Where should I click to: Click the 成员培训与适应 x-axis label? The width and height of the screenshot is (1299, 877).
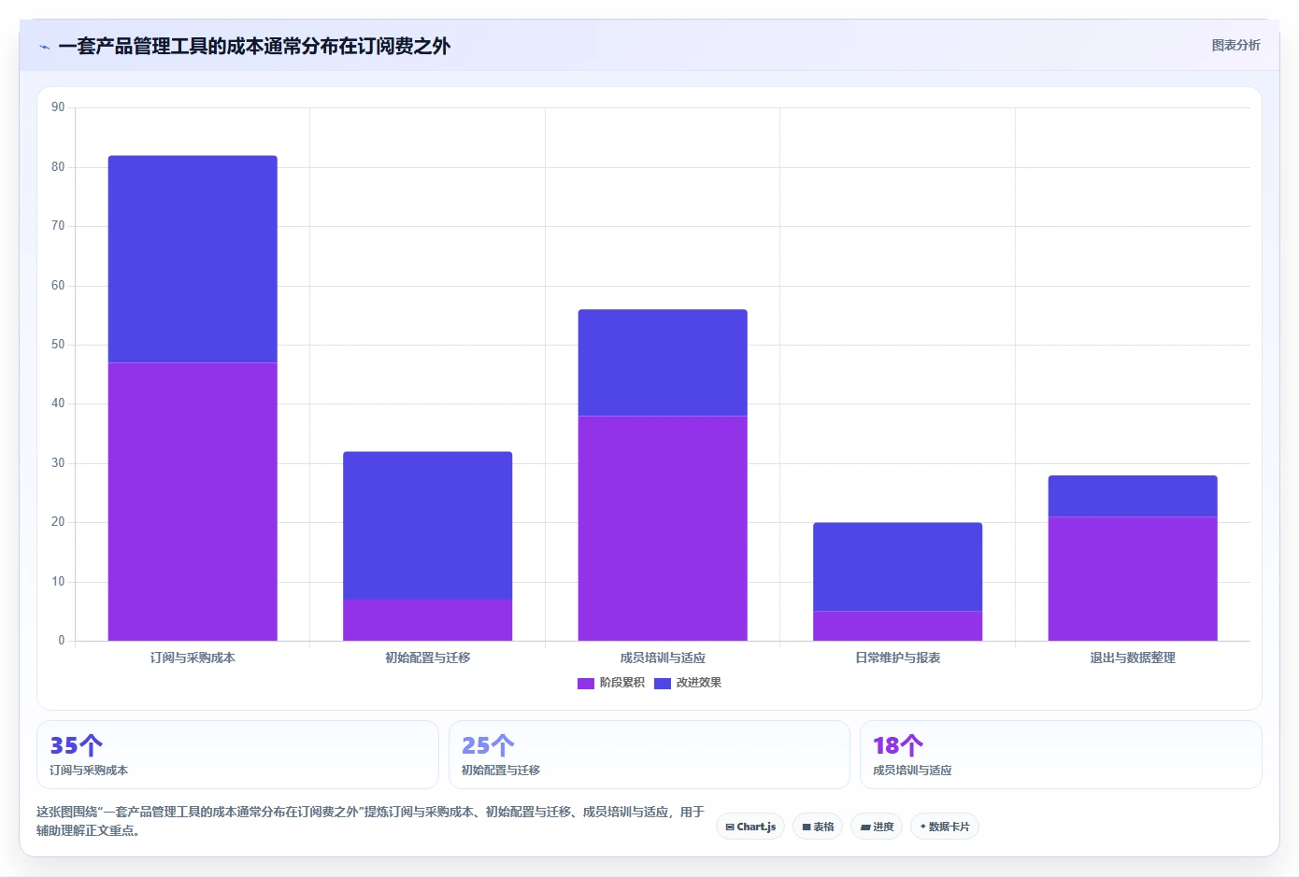coord(663,658)
